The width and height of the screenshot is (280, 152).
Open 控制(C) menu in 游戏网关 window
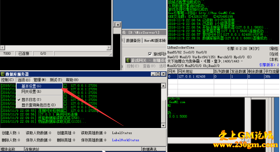(x=133, y=66)
